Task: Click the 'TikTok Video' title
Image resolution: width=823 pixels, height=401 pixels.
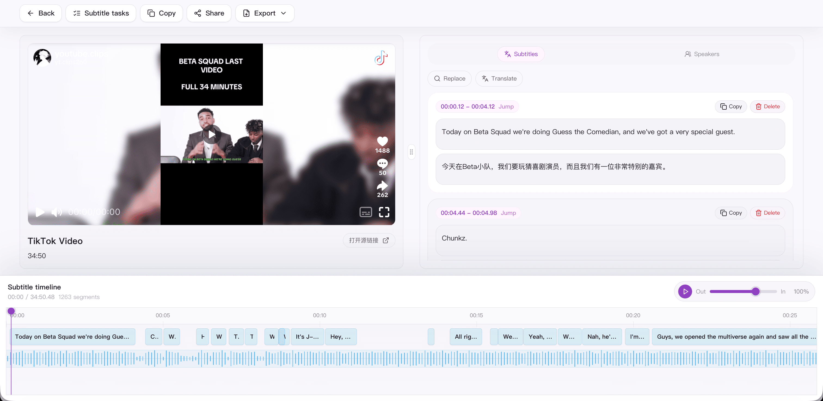Action: (55, 241)
